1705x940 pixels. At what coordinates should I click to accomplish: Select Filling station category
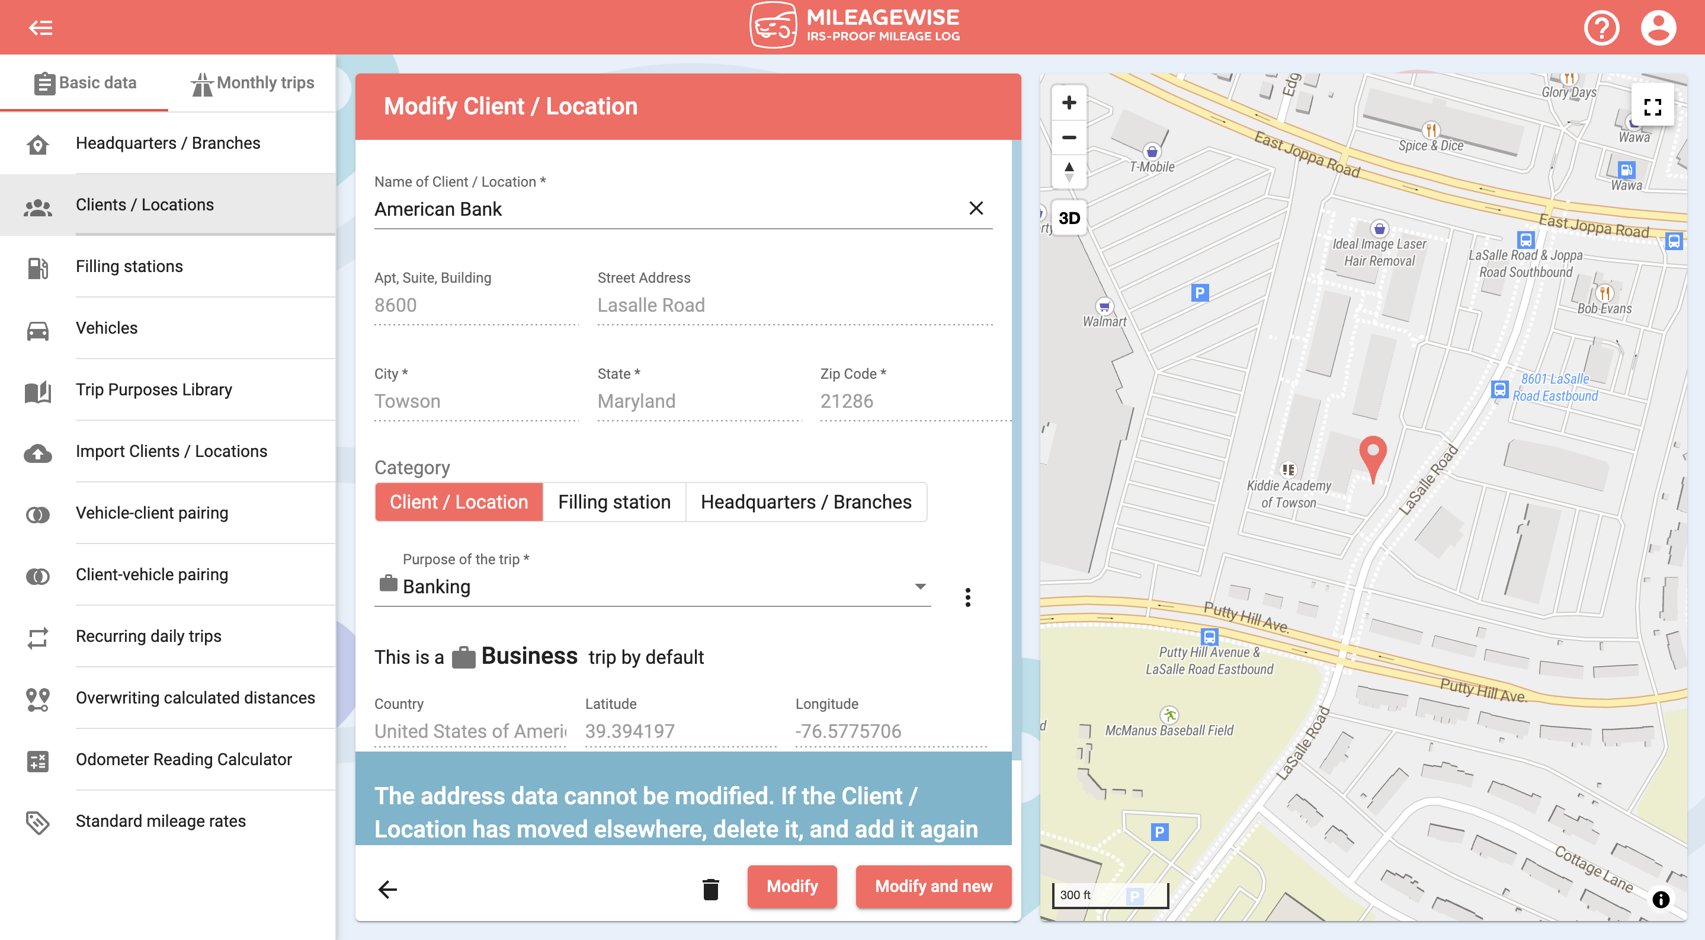tap(614, 502)
